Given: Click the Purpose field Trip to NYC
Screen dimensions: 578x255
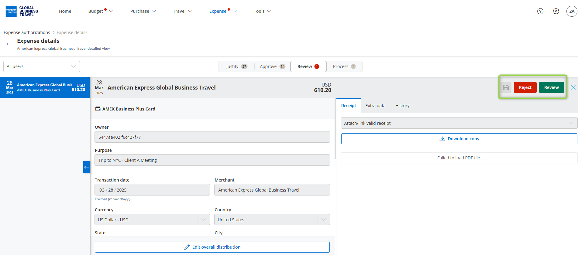Looking at the screenshot, I should click(x=212, y=160).
